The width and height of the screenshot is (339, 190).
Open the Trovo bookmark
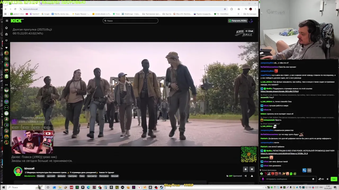coord(116,14)
